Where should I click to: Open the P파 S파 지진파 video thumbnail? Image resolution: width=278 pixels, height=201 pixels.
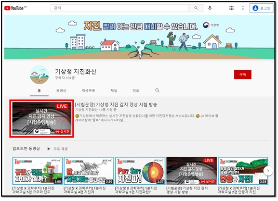tap(140, 171)
